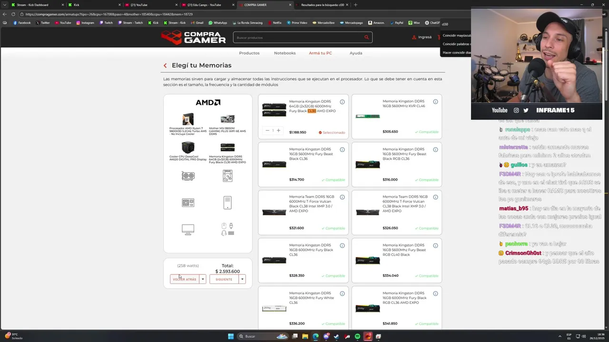Click the Windows Start button

pyautogui.click(x=231, y=336)
